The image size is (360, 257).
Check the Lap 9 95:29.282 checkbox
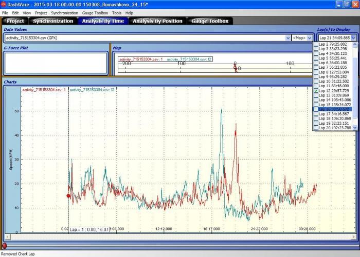316,77
